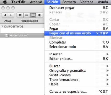
Task: Open the Formato menu
Action: click(x=69, y=2)
